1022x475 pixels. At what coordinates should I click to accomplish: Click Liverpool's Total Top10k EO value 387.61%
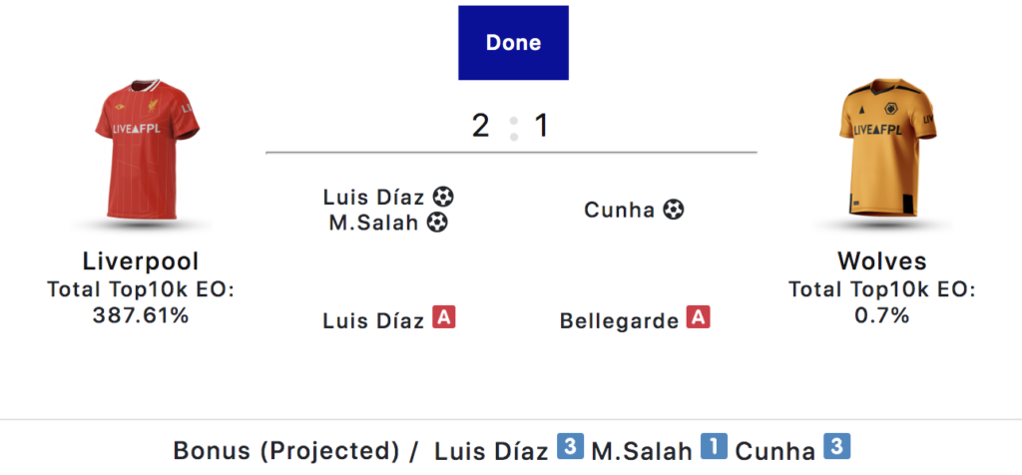click(141, 316)
